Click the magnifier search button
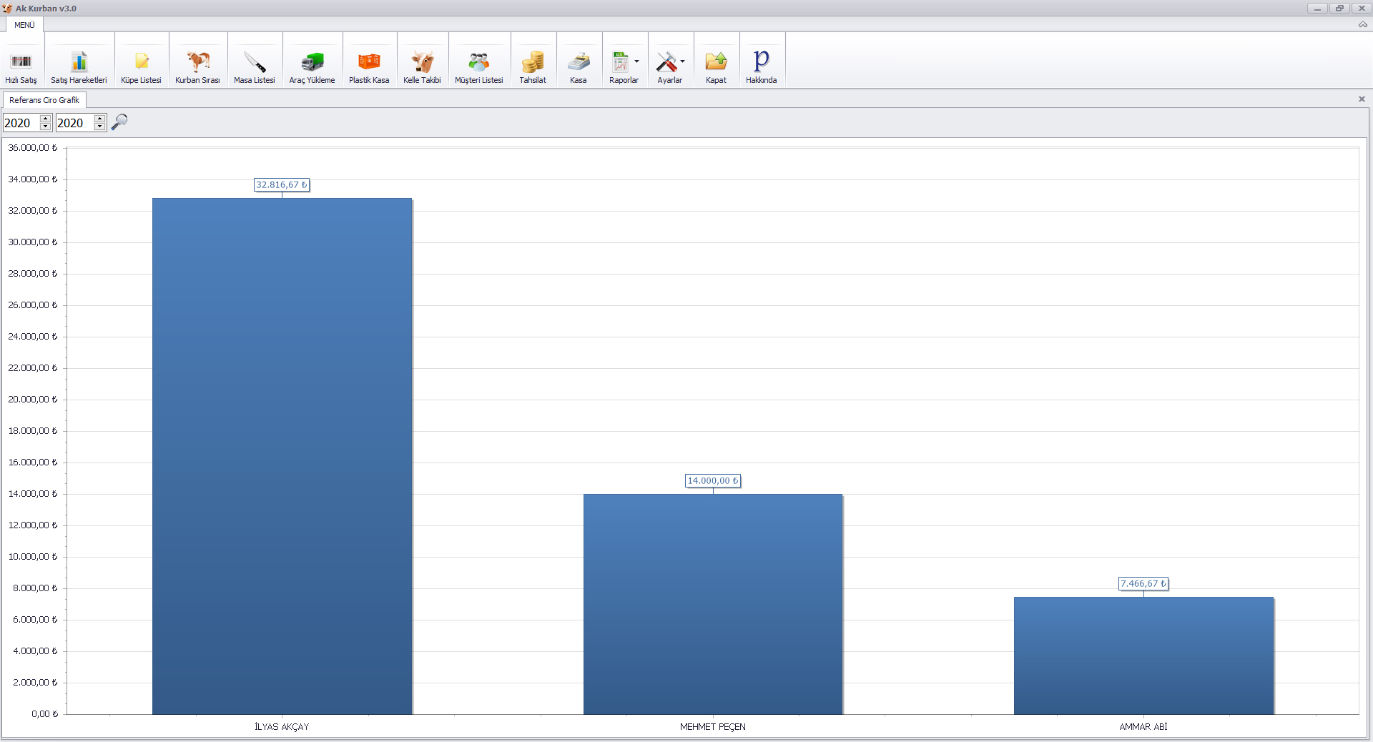The image size is (1373, 742). coord(119,122)
